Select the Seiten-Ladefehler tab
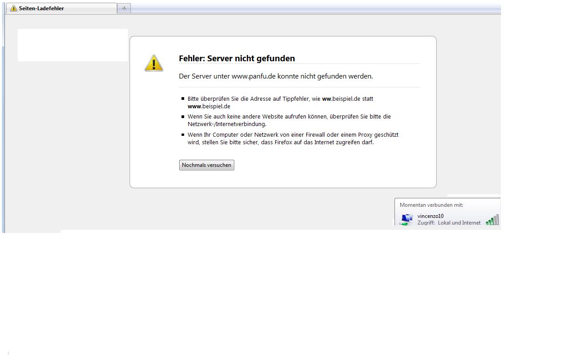Screen dimensions: 568x355 pos(61,8)
